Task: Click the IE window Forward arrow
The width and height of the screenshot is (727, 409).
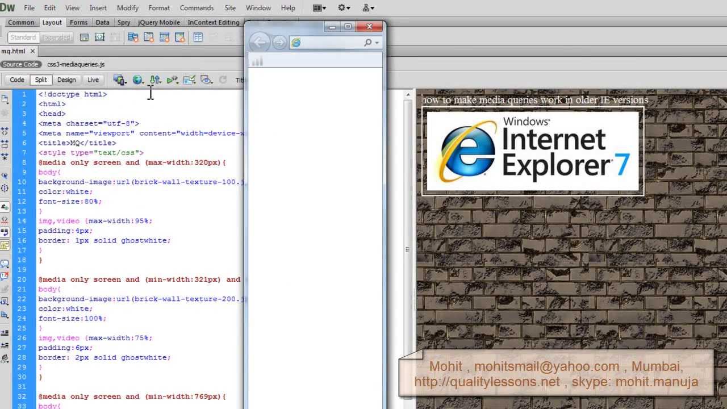Action: [279, 43]
